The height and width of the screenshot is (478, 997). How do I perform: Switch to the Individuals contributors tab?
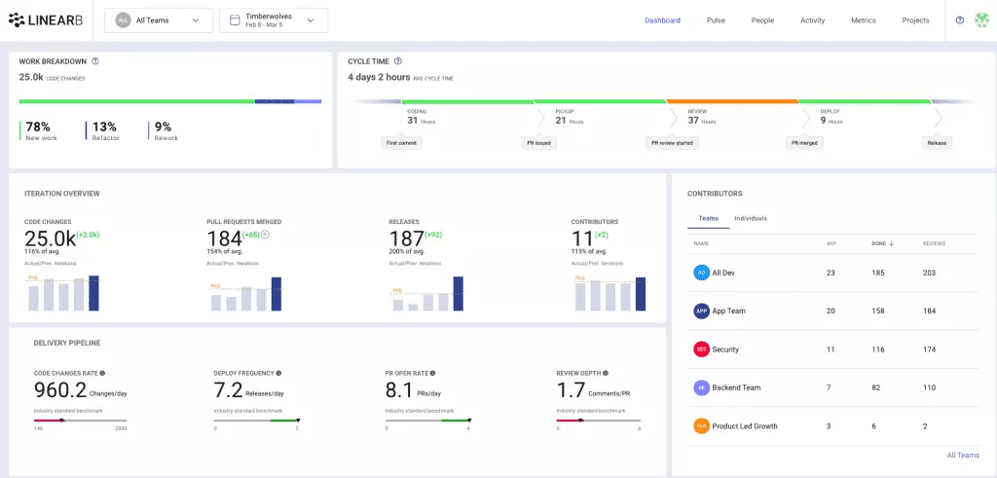pyautogui.click(x=751, y=218)
